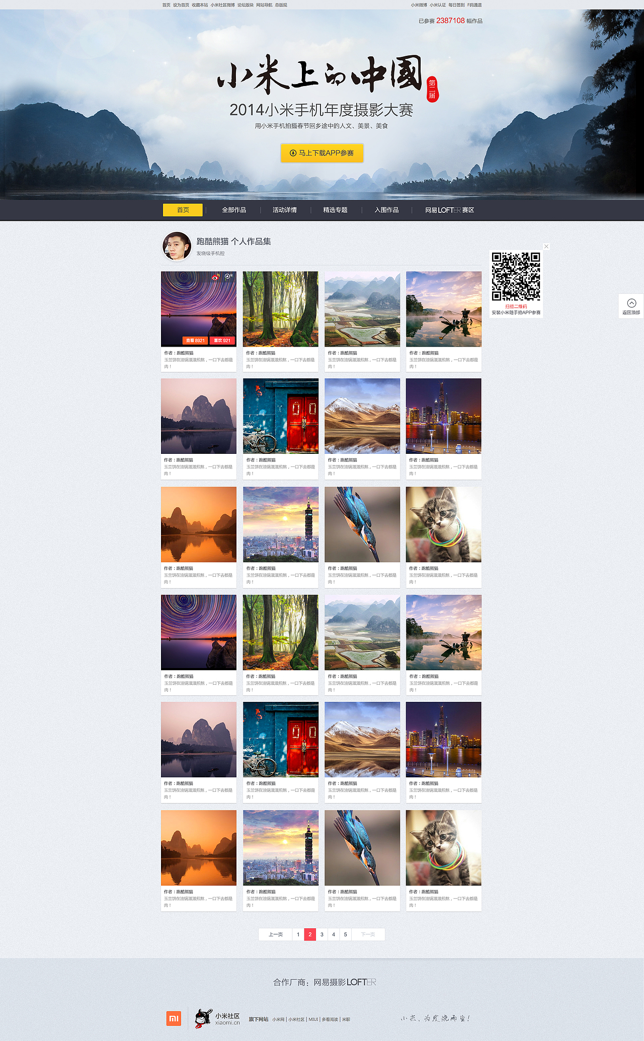Go to page 4
Screen dimensions: 644x1041
click(x=334, y=934)
